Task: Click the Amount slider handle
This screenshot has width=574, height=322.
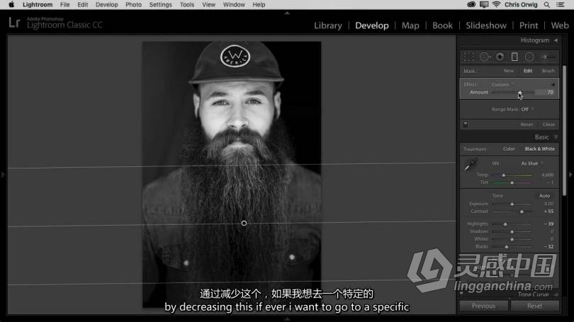Action: click(519, 93)
